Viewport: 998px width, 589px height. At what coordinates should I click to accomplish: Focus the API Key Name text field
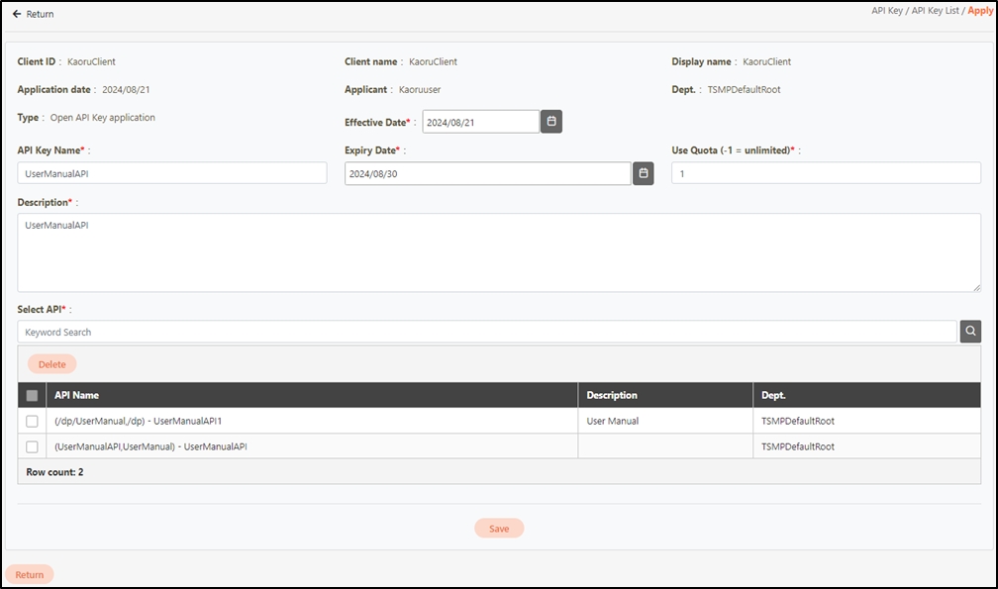pos(172,173)
